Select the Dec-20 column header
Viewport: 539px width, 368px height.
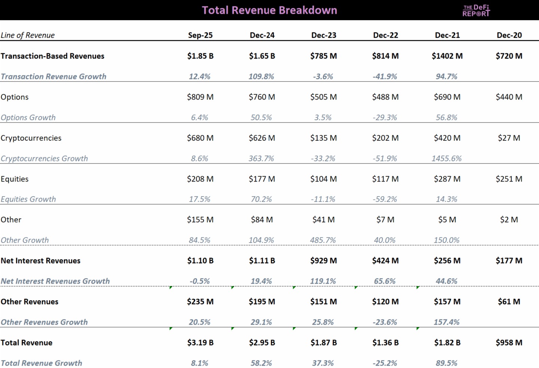[509, 35]
